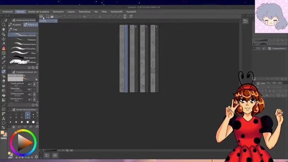Screen dimensions: 288x162
Task: Switch to Pintura sub tool group
Action: pos(31,25)
